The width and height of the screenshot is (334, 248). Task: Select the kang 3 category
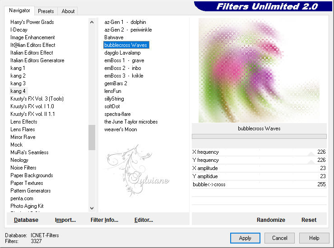[18, 83]
